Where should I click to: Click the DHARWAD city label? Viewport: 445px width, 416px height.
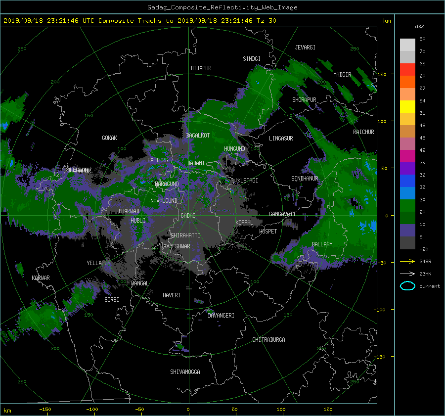[129, 211]
